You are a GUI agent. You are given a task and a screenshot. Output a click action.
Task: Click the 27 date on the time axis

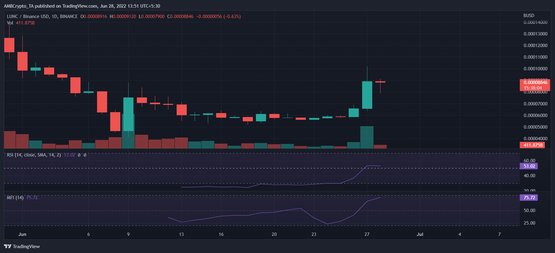pyautogui.click(x=367, y=234)
